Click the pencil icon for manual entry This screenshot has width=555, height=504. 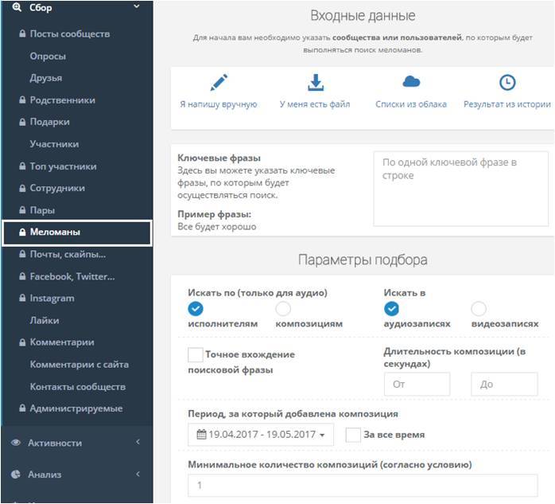[x=219, y=83]
